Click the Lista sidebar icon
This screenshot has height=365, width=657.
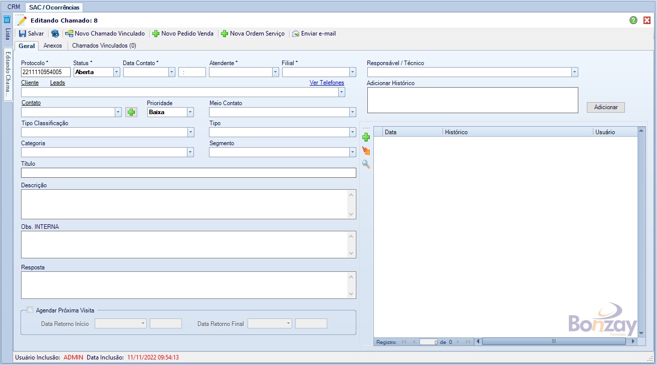[x=7, y=20]
